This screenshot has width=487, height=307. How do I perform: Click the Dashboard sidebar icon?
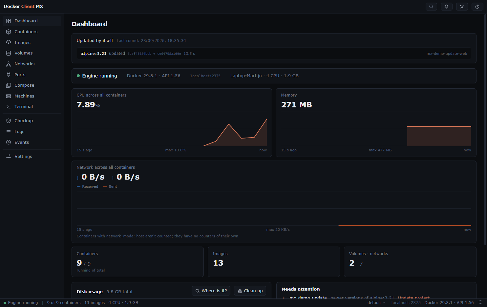(x=9, y=21)
